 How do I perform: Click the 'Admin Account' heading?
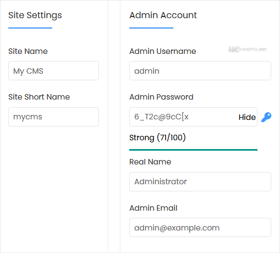tap(163, 15)
